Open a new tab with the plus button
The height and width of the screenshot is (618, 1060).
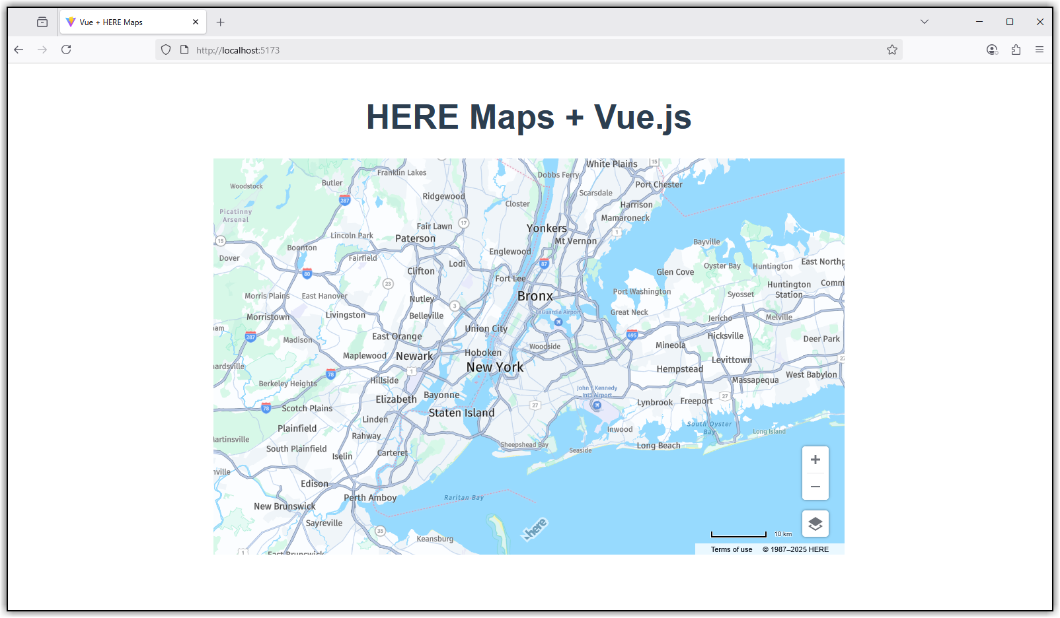[220, 22]
